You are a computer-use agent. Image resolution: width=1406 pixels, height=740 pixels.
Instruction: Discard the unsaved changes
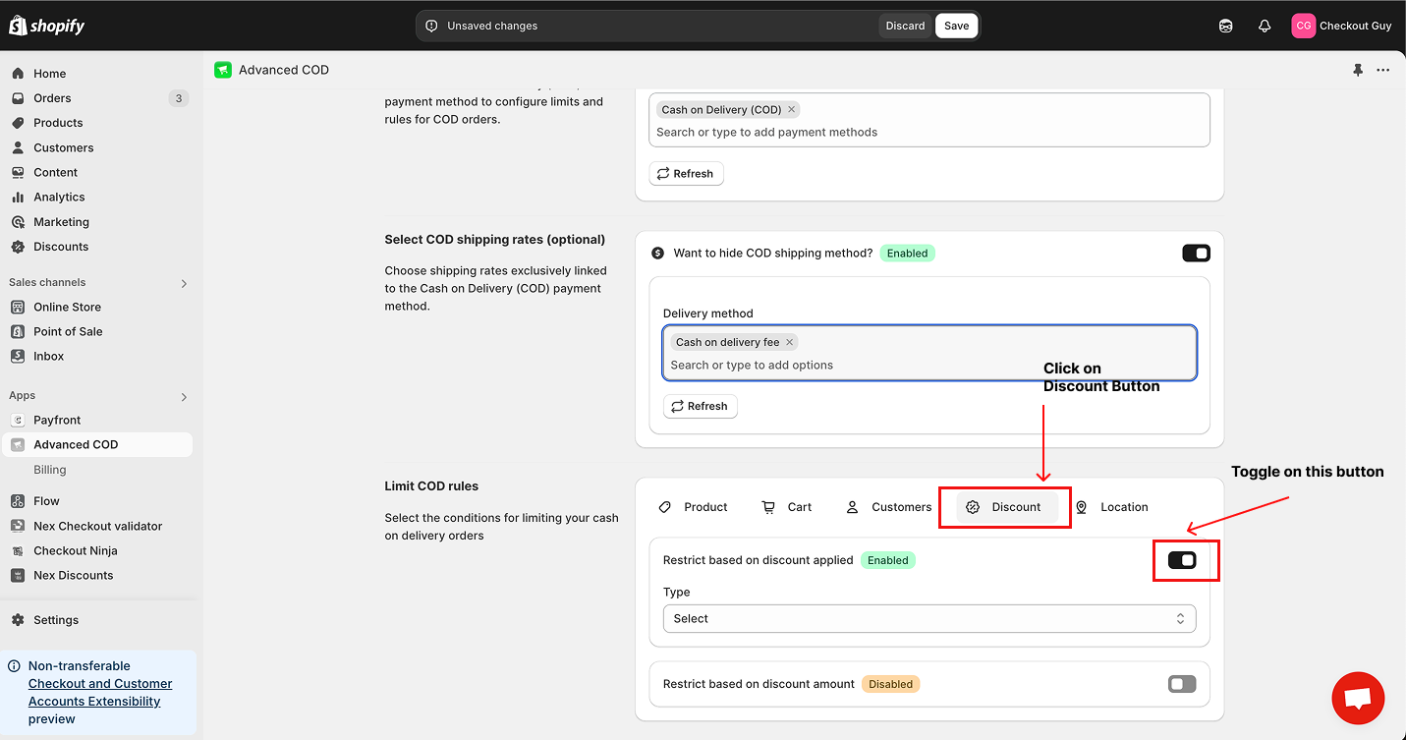coord(905,27)
